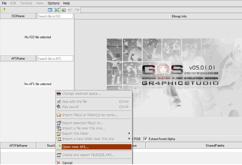The image size is (242, 165).
Task: Click the red X Cancel icon
Action: (x=59, y=163)
